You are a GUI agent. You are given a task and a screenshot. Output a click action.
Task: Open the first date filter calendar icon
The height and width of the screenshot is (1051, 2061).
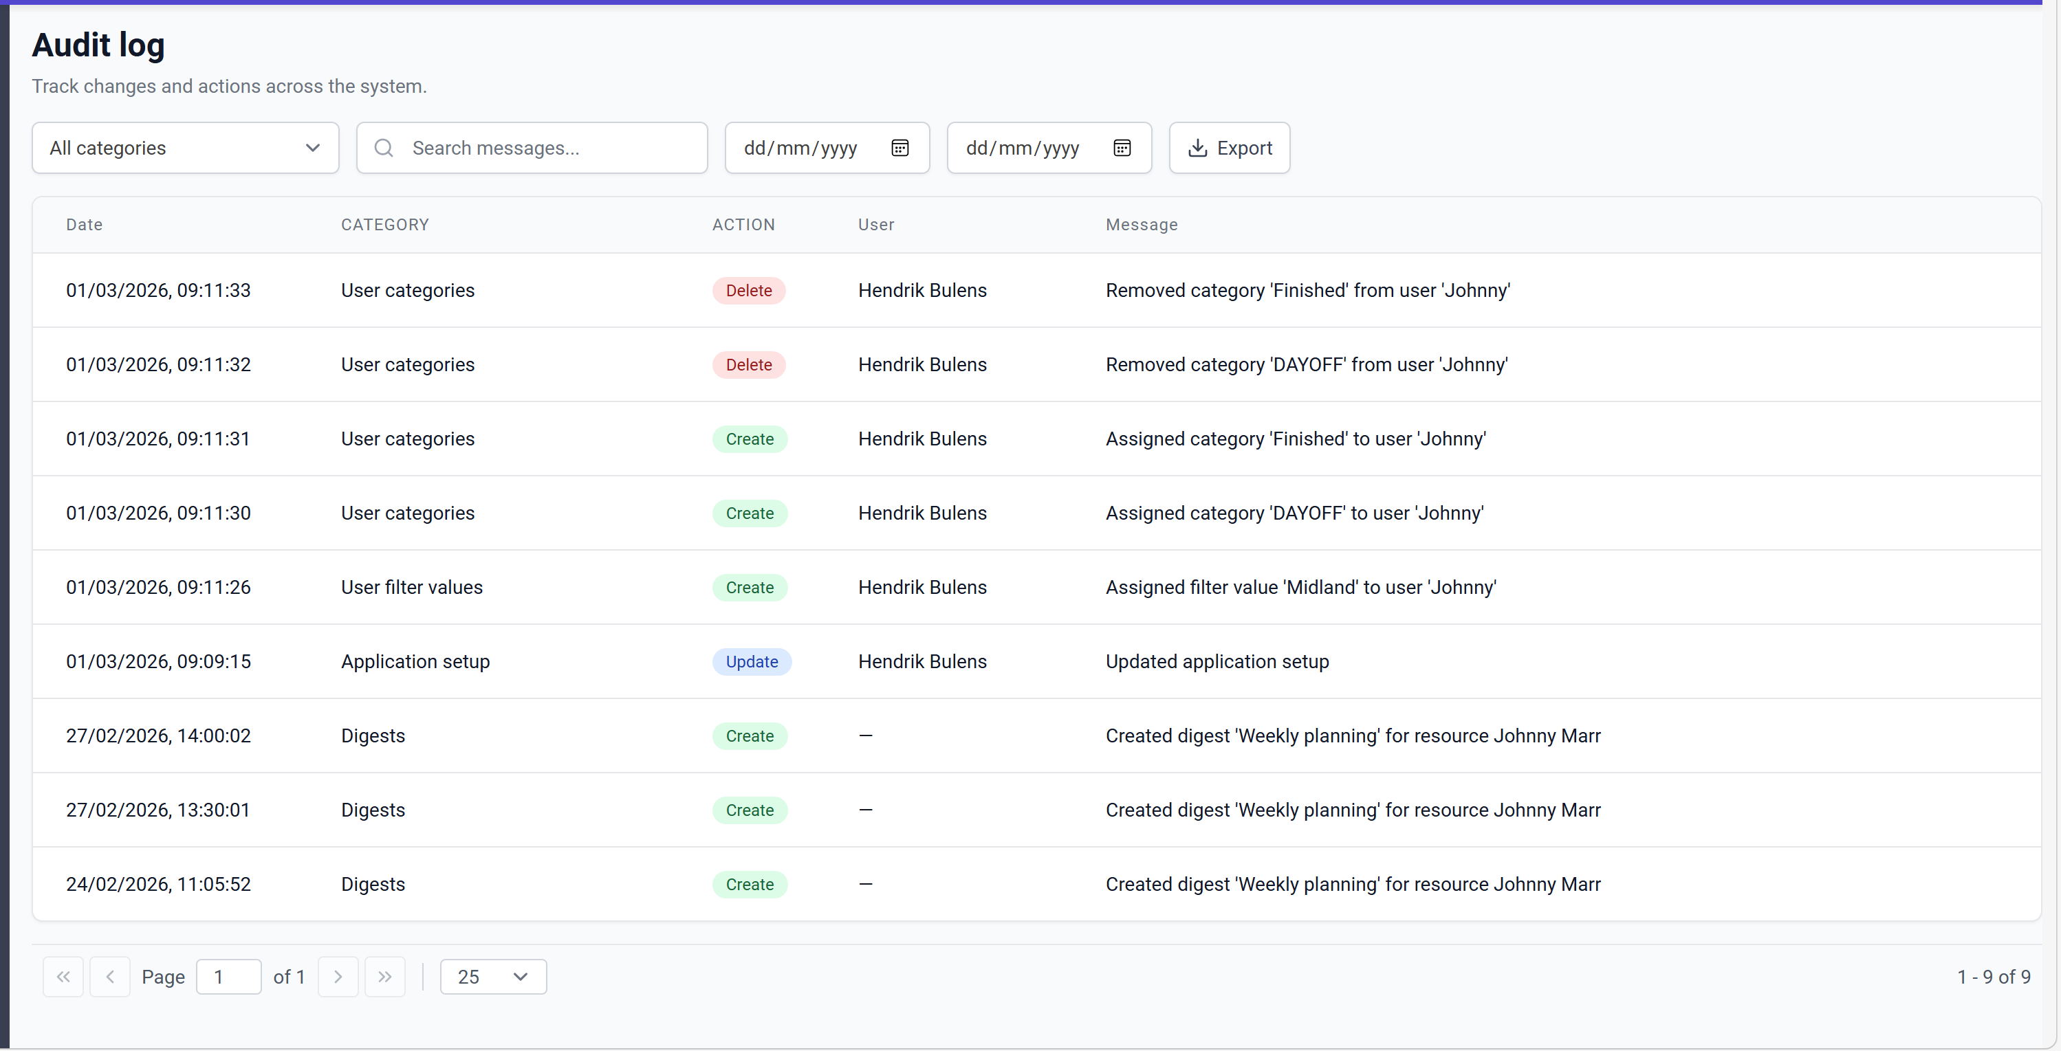[x=899, y=148]
